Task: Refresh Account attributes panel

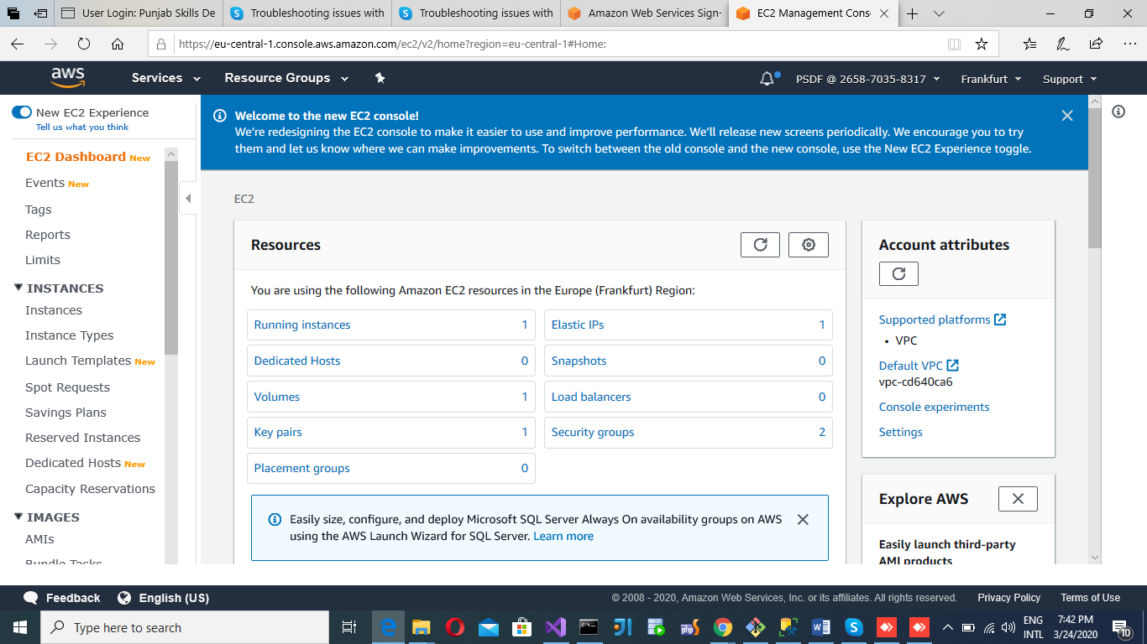Action: 898,273
